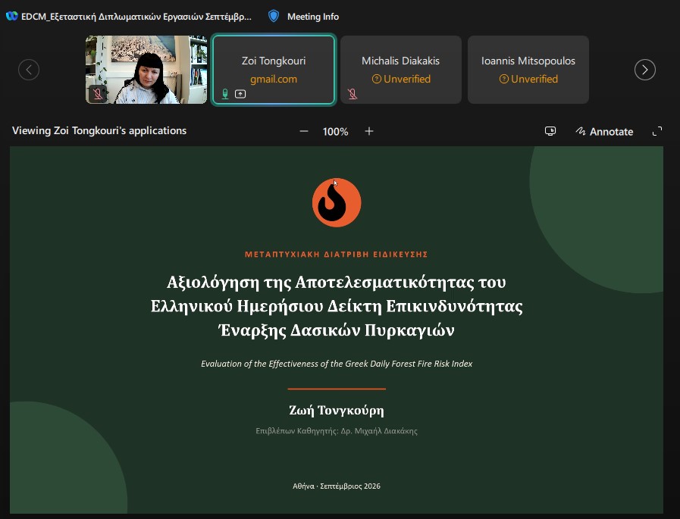Click supervisor line Επιβλέπων Καθηγητής
Image resolution: width=680 pixels, height=519 pixels.
coord(337,431)
